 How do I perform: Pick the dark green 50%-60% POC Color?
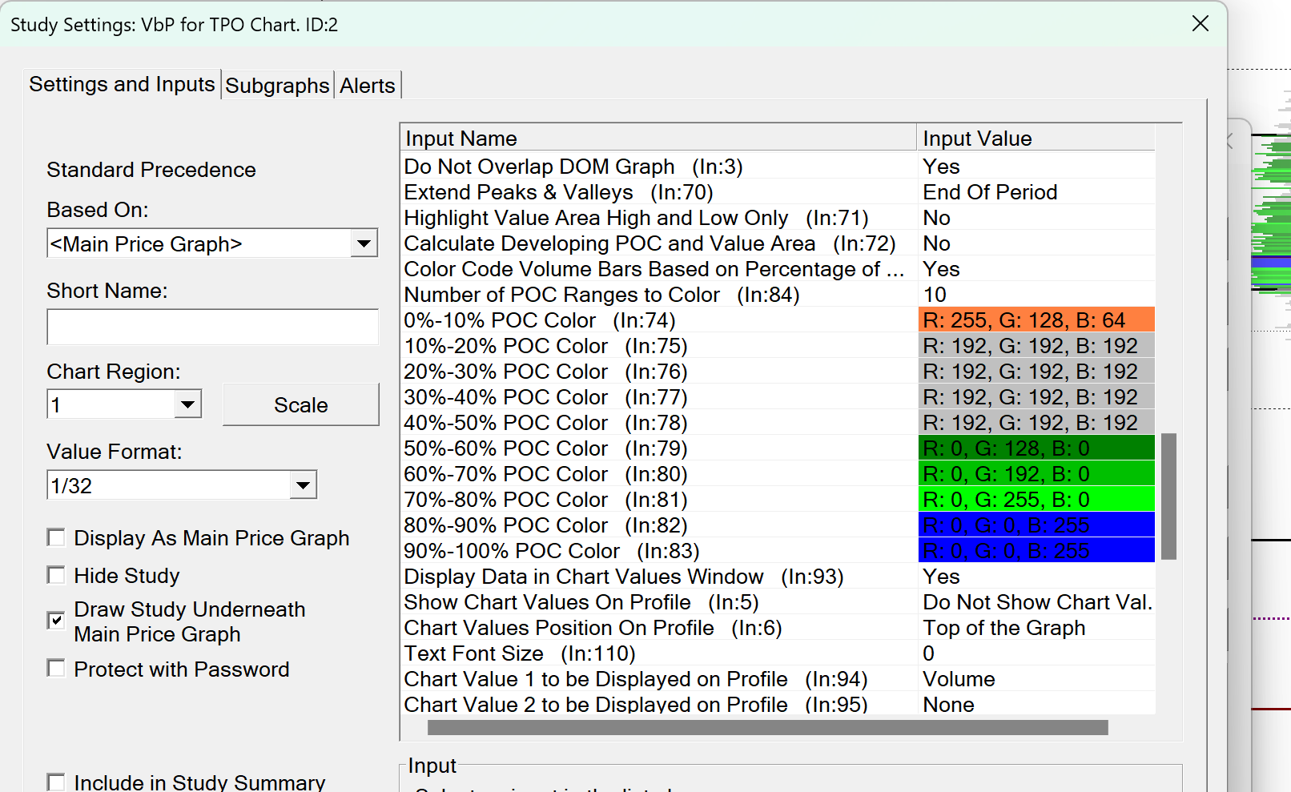pos(1036,448)
